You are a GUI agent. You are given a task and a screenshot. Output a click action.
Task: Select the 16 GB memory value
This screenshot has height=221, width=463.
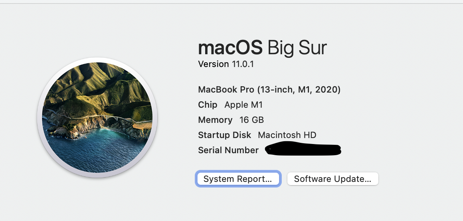[x=251, y=120]
